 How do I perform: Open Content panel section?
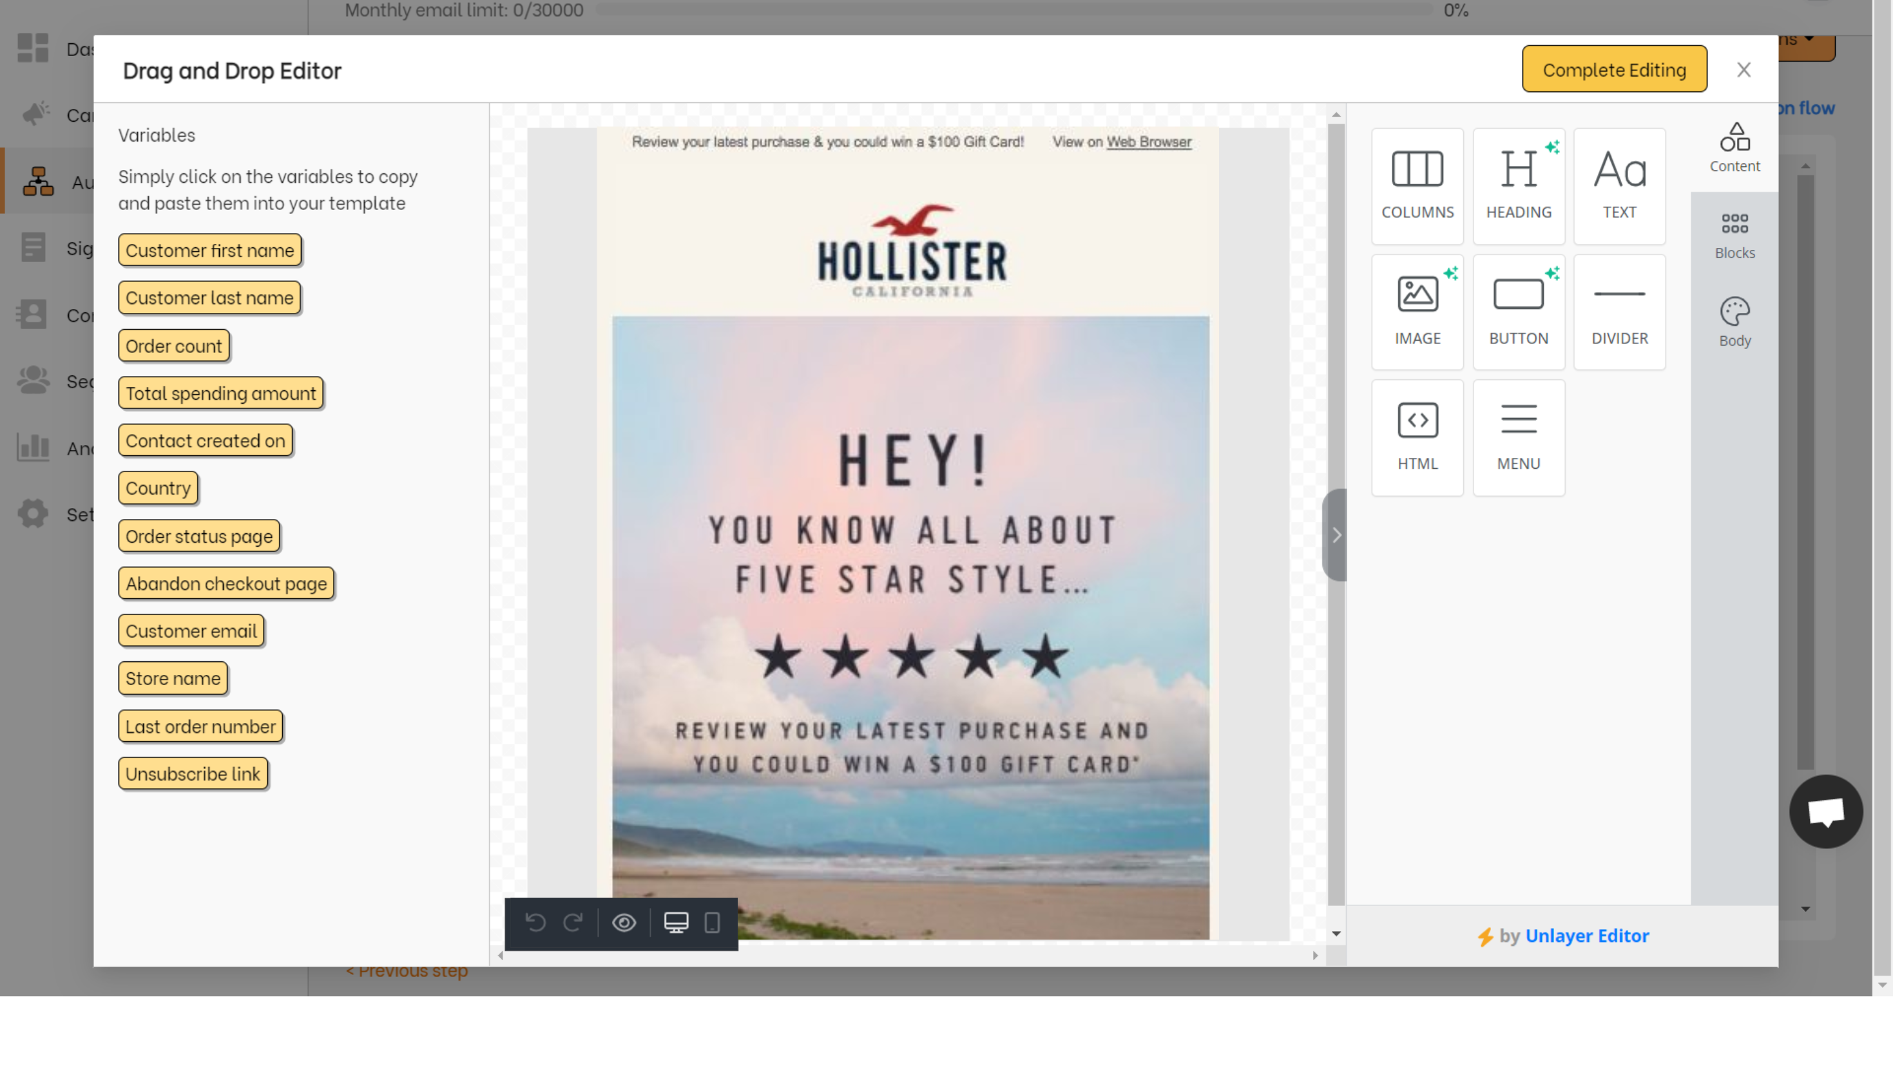pyautogui.click(x=1733, y=147)
